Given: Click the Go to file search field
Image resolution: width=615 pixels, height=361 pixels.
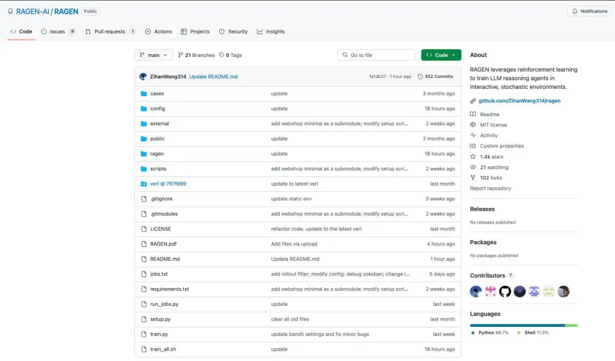Looking at the screenshot, I should [376, 55].
